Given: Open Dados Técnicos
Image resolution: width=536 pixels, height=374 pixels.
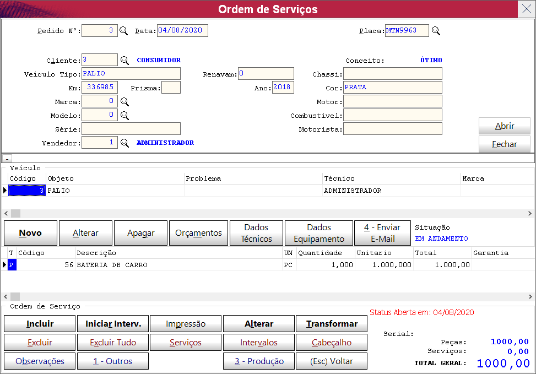Looking at the screenshot, I should 256,233.
